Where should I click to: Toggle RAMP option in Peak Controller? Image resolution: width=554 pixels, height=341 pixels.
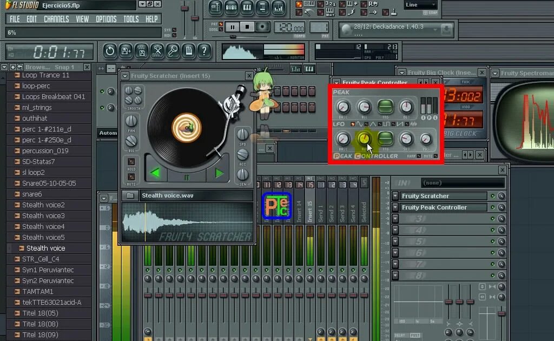[419, 156]
